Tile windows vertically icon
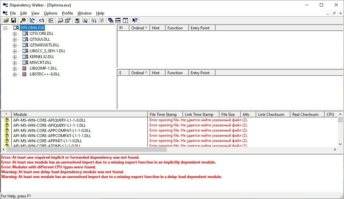Screen dimensions: 344x199 coord(125,20)
